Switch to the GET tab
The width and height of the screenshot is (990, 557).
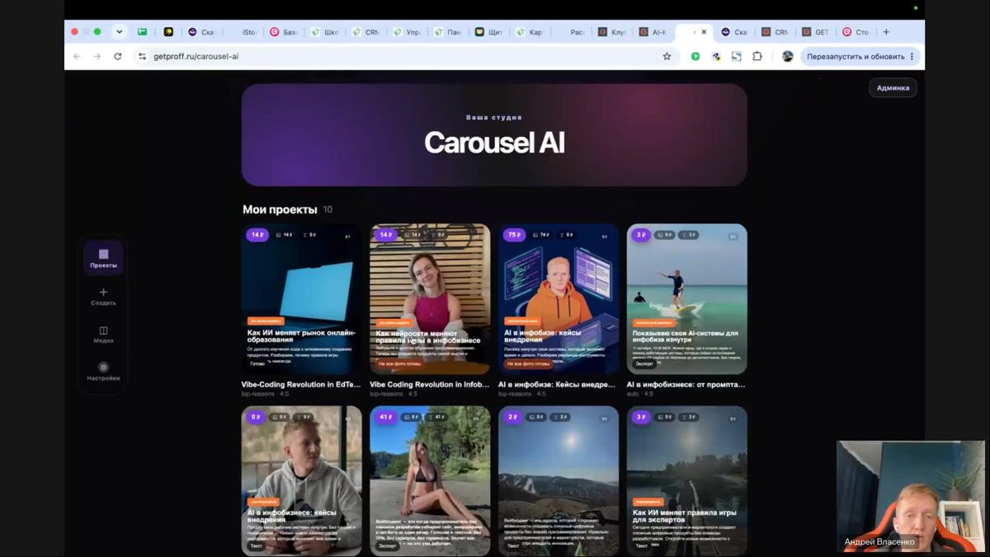816,32
